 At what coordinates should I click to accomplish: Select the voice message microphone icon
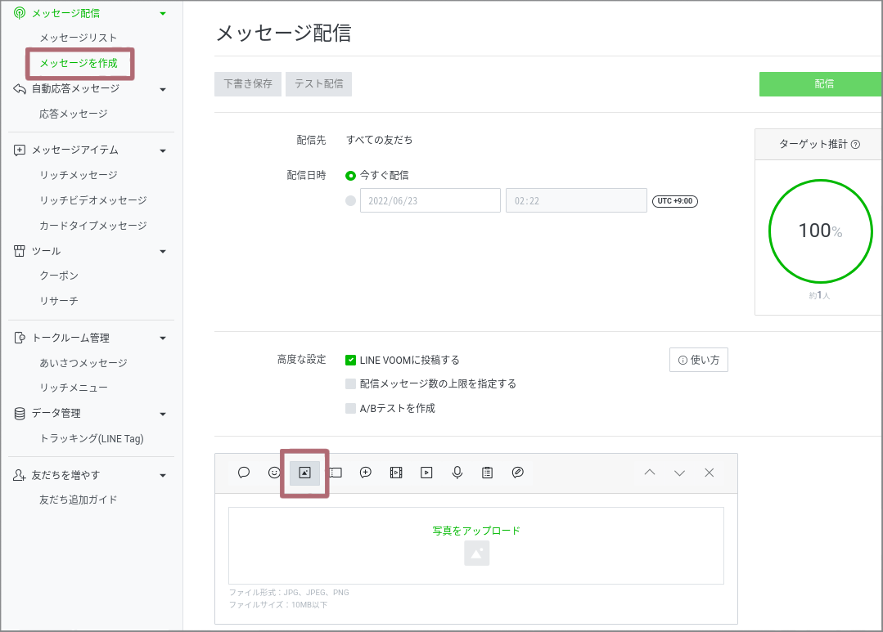tap(457, 473)
